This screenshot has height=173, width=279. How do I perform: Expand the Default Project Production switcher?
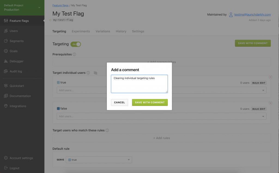pos(40,7)
